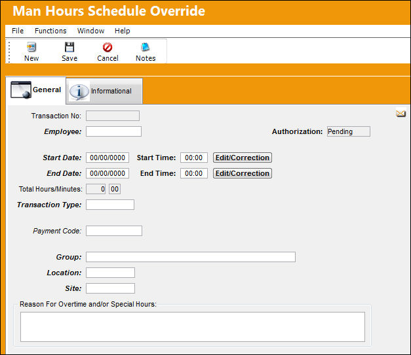The height and width of the screenshot is (355, 411).
Task: Click the End Date field
Action: (x=108, y=173)
